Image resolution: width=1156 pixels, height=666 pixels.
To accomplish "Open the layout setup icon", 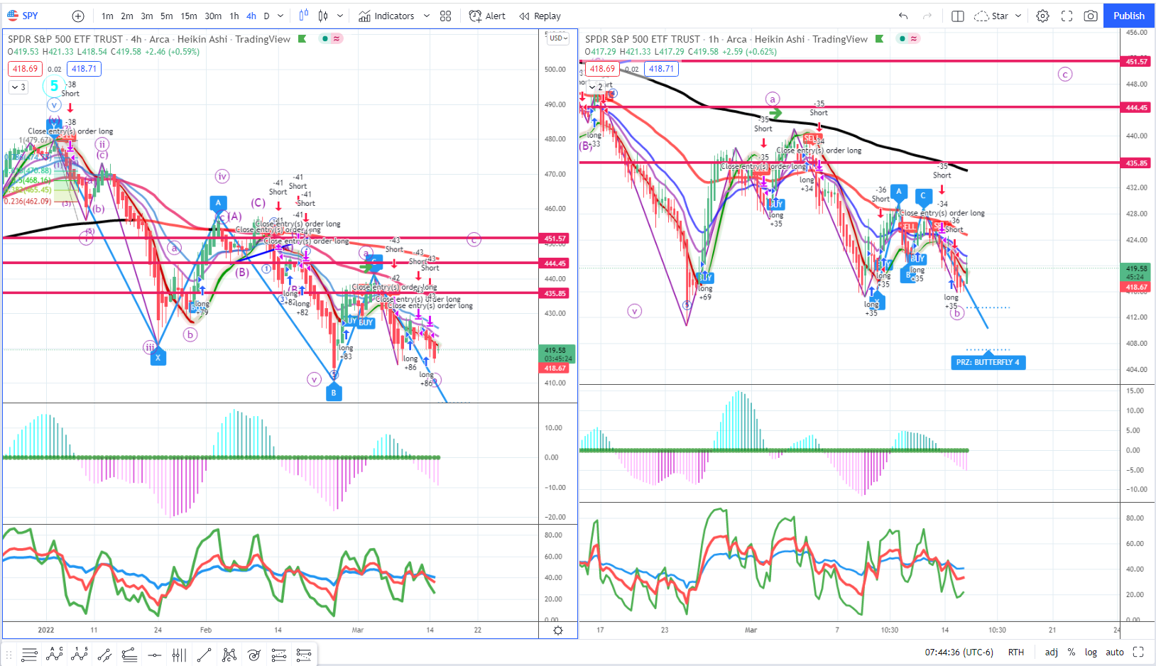I will (x=957, y=16).
